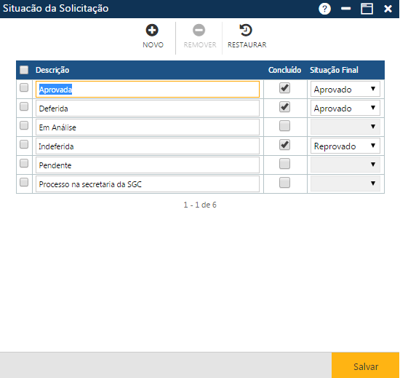Expand Situação Final dropdown for Deferida
Image resolution: width=400 pixels, height=378 pixels.
pyautogui.click(x=345, y=108)
